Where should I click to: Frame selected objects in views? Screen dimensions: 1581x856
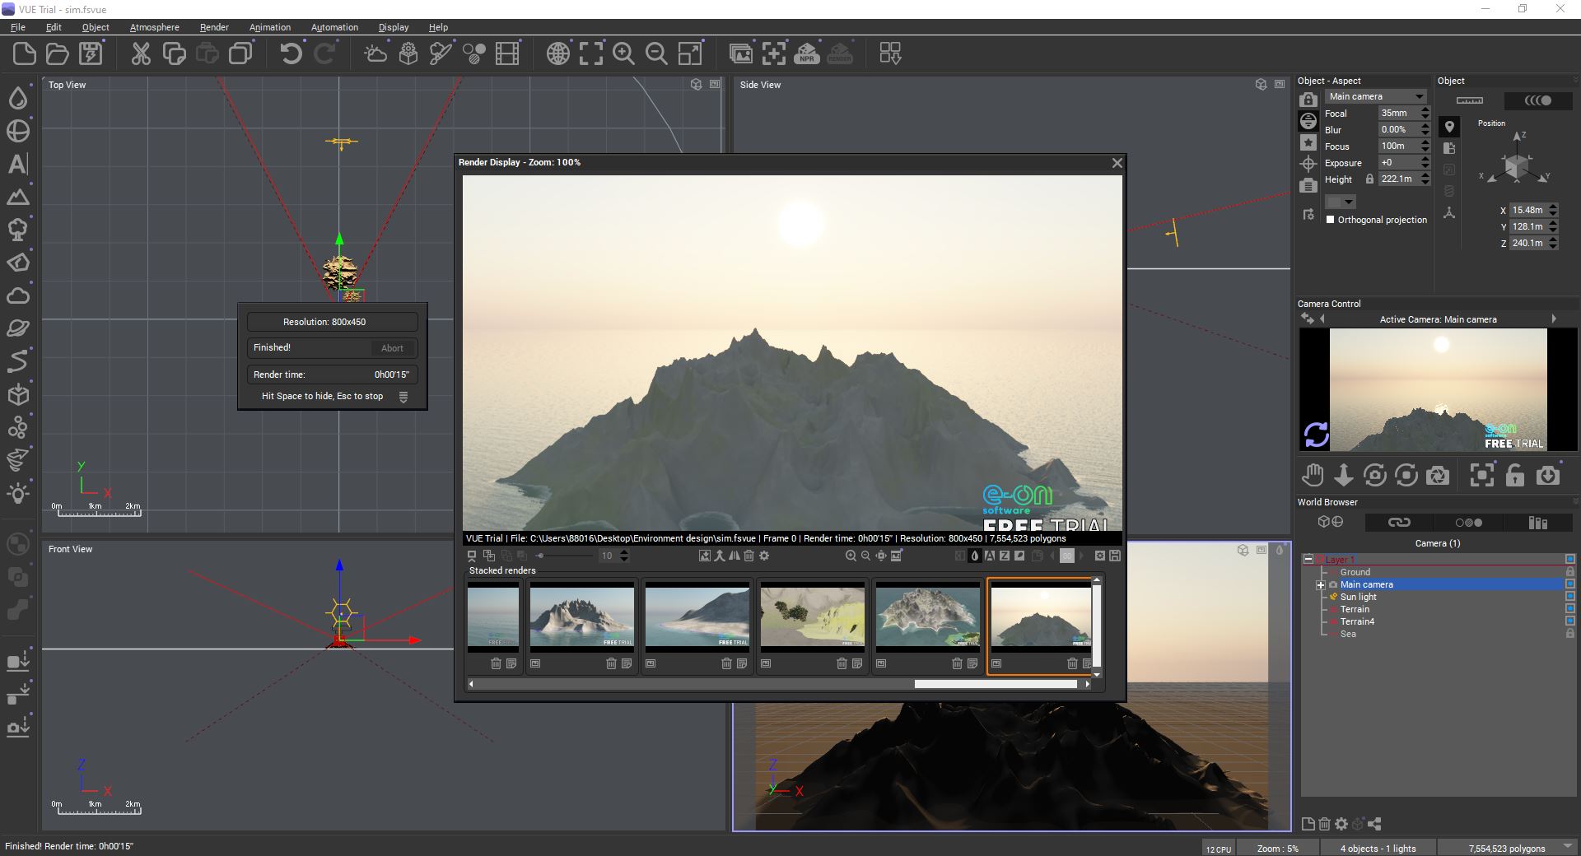pos(591,54)
